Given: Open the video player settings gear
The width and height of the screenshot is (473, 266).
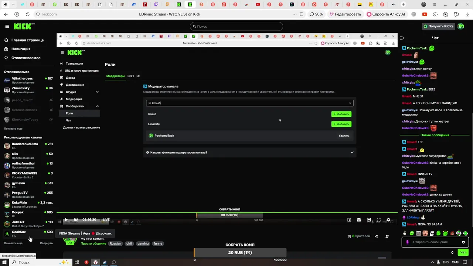Looking at the screenshot, I should pos(388,220).
